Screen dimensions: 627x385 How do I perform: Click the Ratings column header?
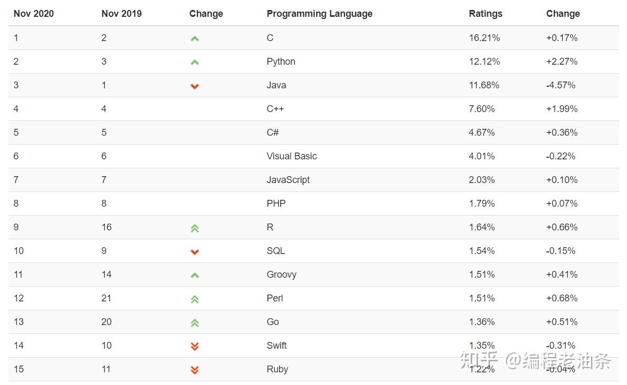[485, 14]
